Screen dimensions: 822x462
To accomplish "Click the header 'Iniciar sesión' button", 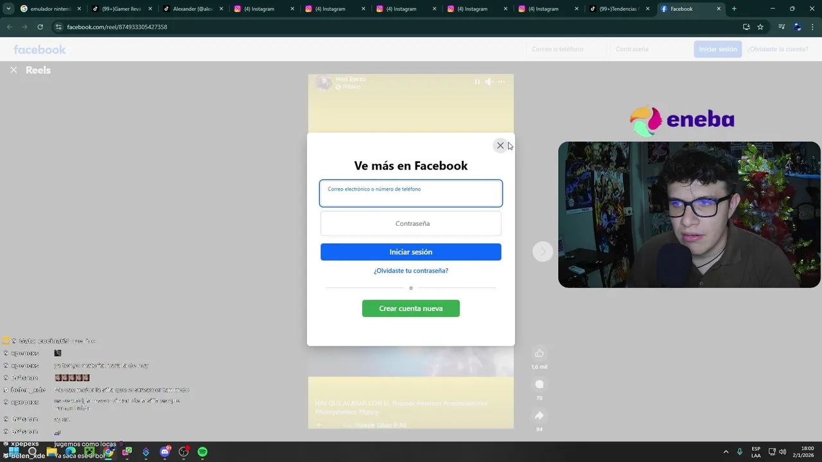I will pyautogui.click(x=717, y=49).
